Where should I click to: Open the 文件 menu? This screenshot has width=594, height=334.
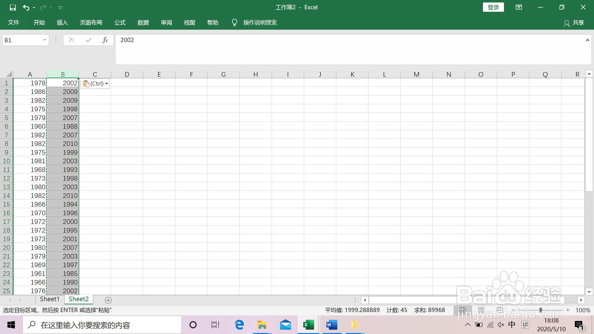[14, 23]
